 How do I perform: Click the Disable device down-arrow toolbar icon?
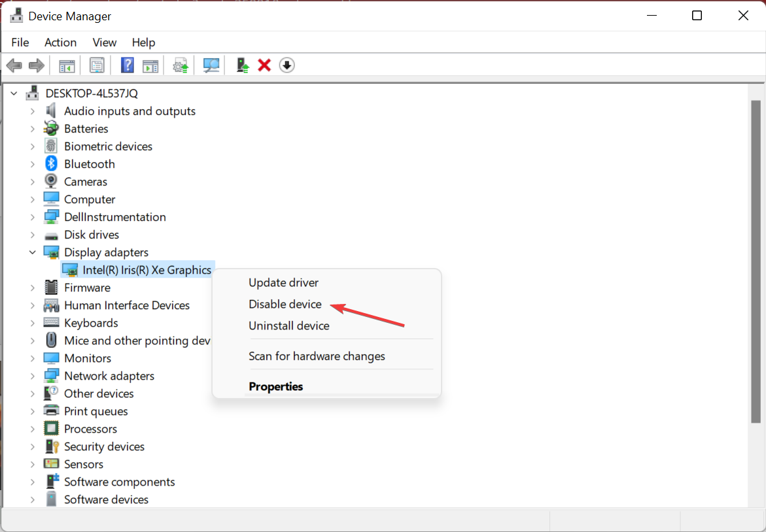pyautogui.click(x=287, y=65)
